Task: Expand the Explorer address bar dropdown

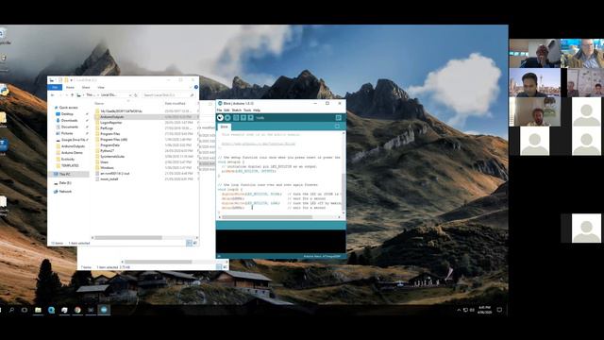Action: click(x=130, y=94)
